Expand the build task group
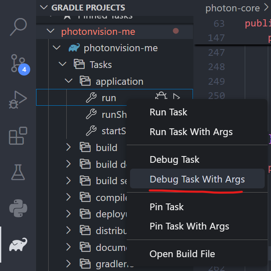 click(x=68, y=147)
